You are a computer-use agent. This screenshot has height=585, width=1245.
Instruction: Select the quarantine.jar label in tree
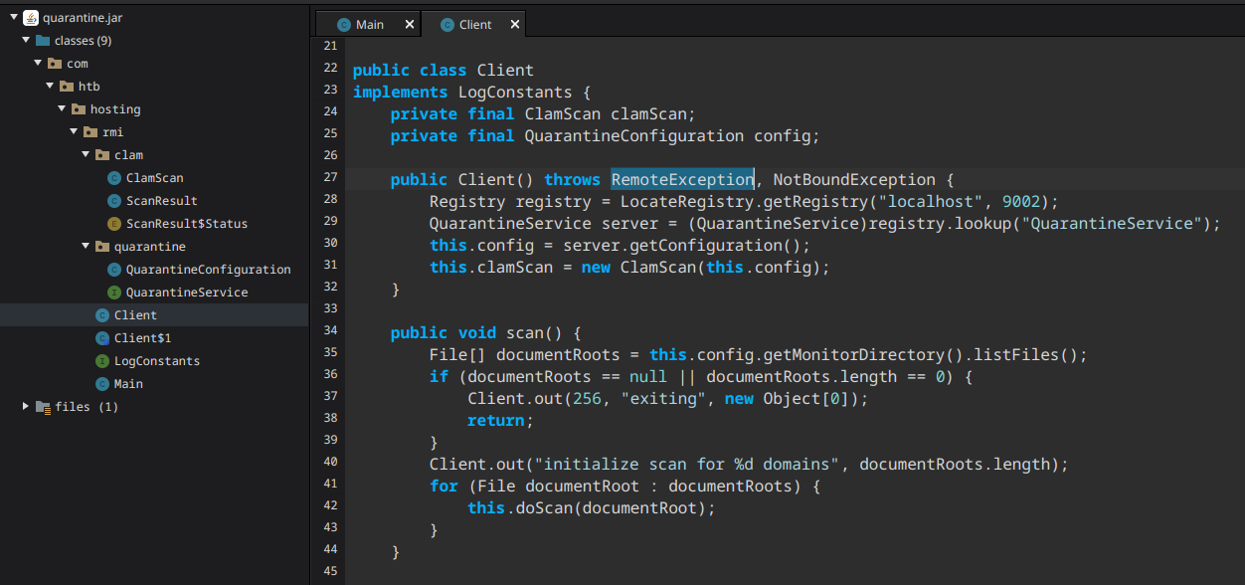84,18
